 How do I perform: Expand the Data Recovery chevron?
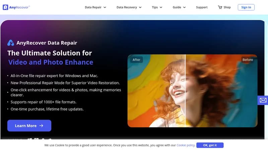tap(140, 7)
